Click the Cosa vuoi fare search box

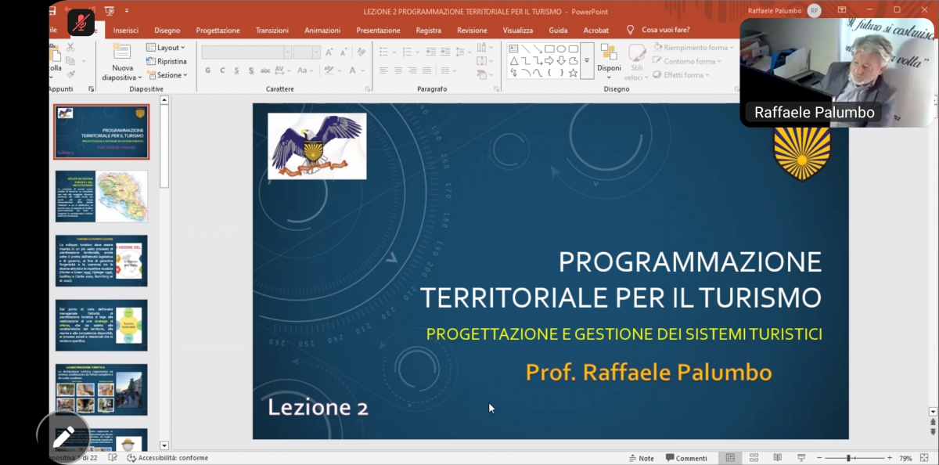[x=665, y=30]
